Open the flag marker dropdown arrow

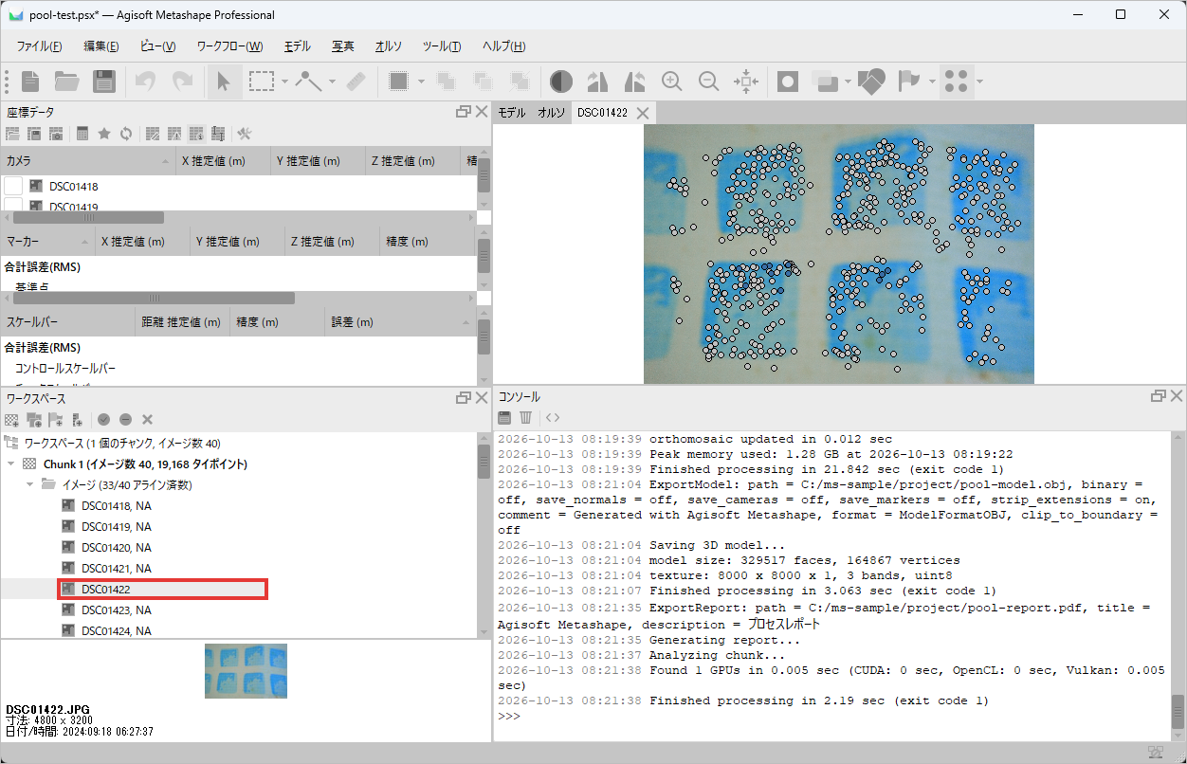point(932,82)
